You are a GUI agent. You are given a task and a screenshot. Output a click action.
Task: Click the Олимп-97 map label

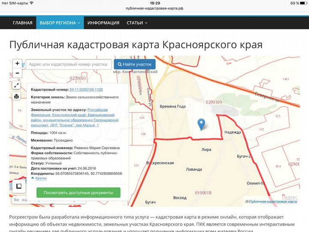pos(256,183)
